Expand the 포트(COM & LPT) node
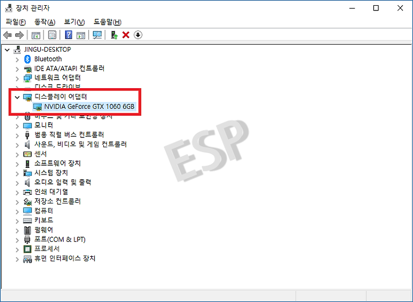 click(x=17, y=240)
